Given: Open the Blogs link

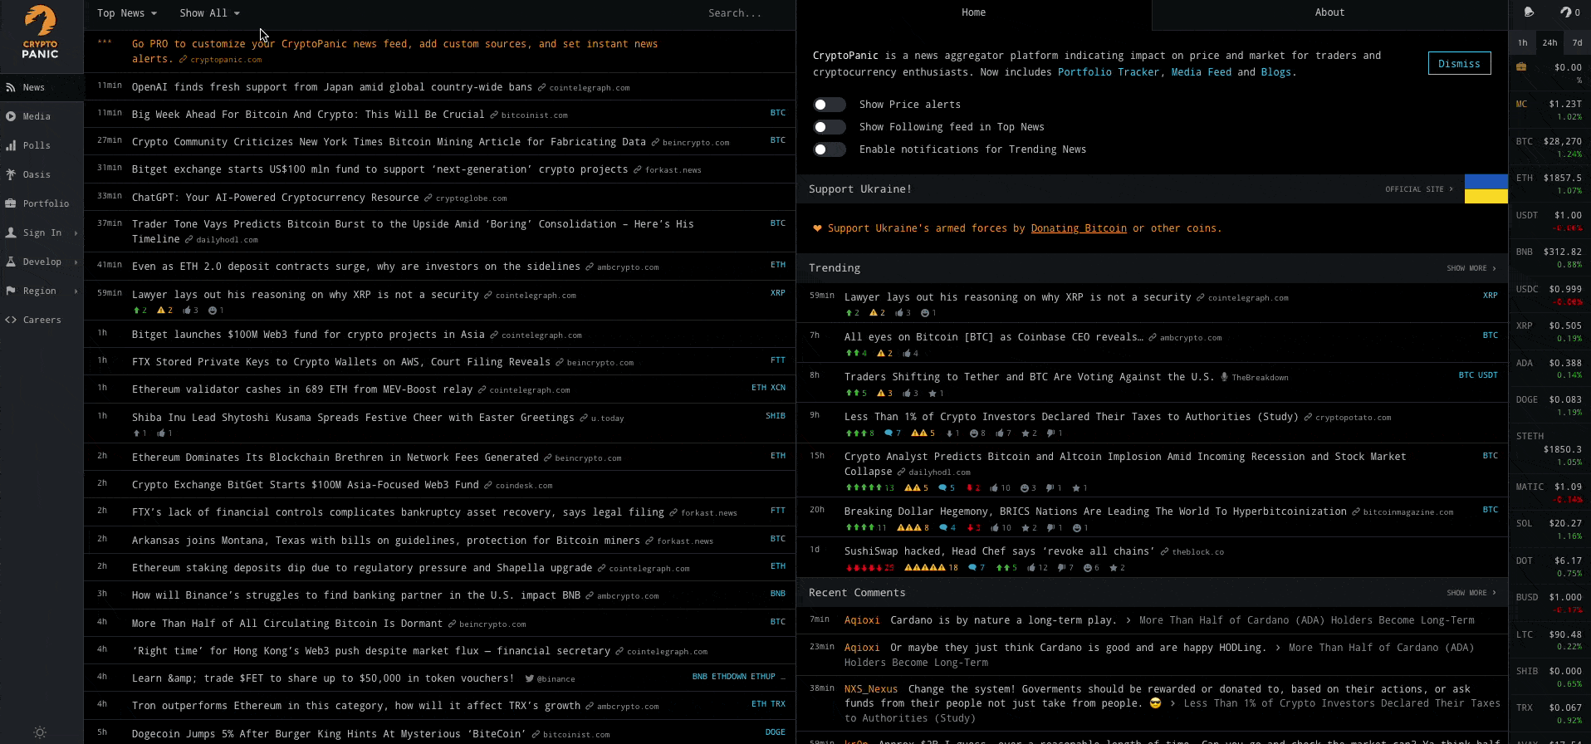Looking at the screenshot, I should (x=1275, y=72).
